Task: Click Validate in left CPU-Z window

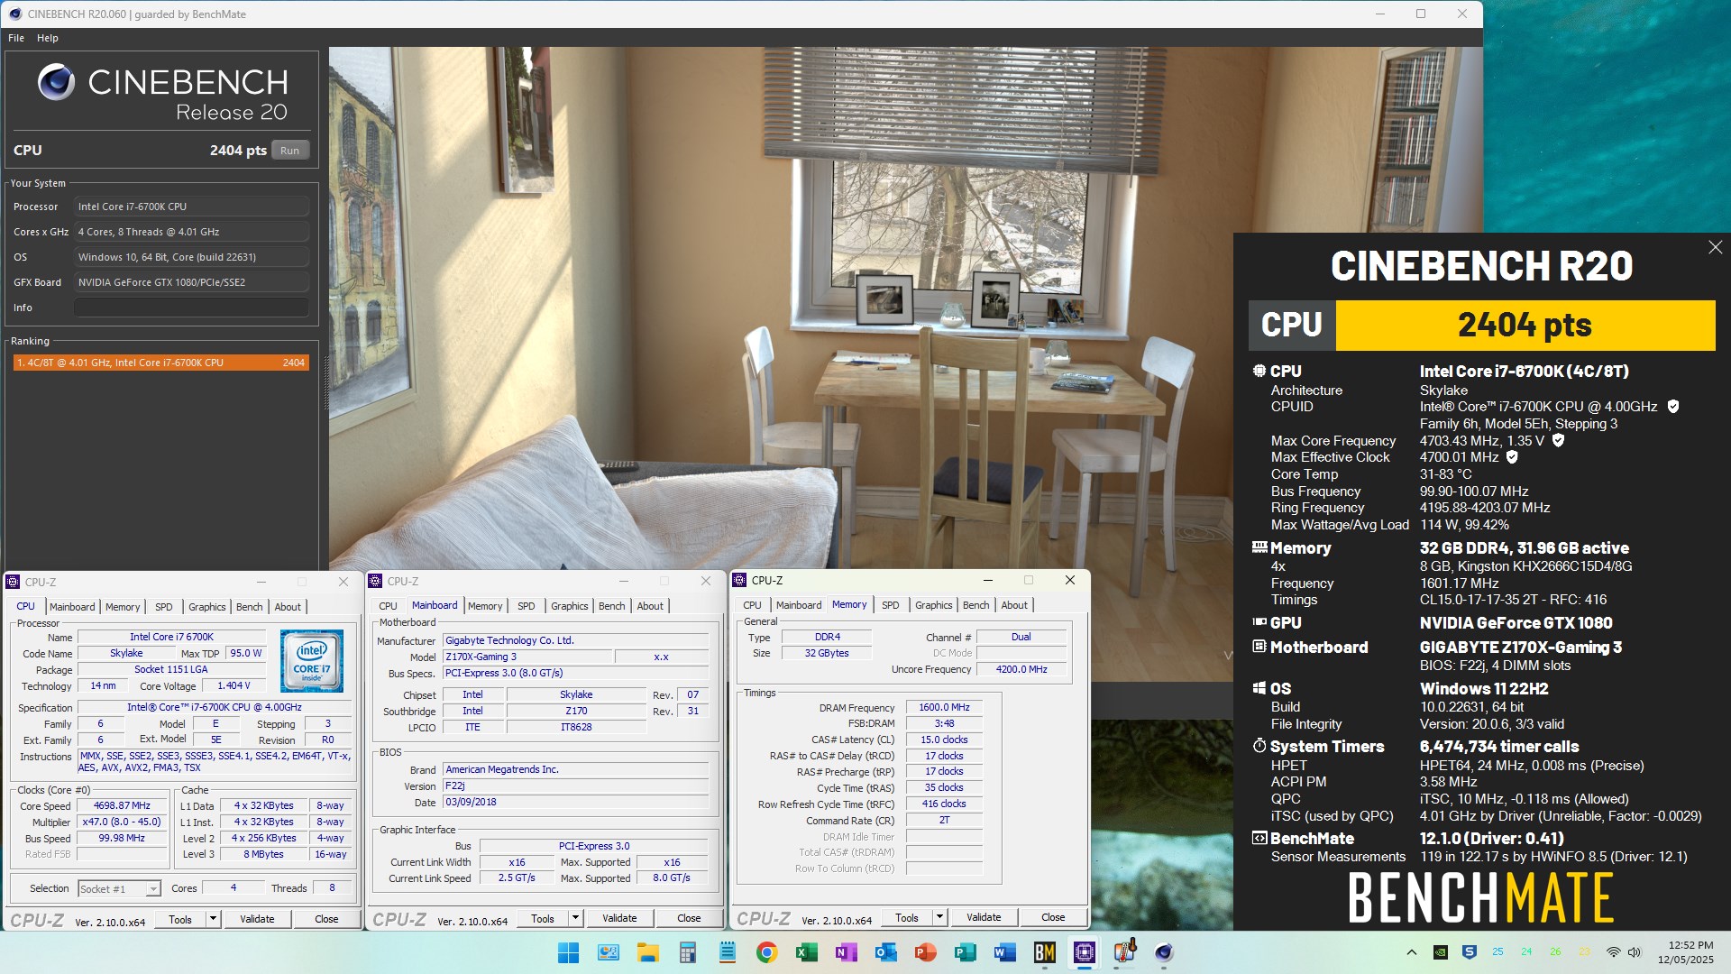Action: [257, 919]
